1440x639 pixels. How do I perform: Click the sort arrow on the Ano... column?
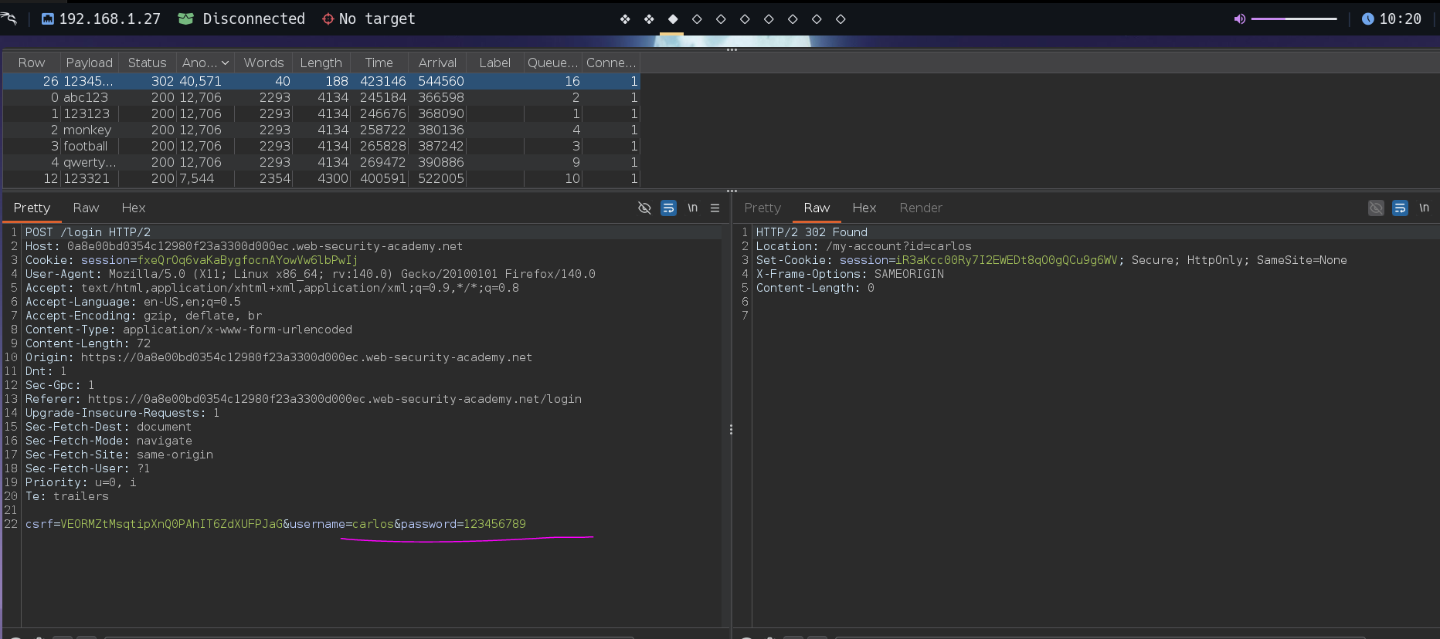pyautogui.click(x=225, y=63)
